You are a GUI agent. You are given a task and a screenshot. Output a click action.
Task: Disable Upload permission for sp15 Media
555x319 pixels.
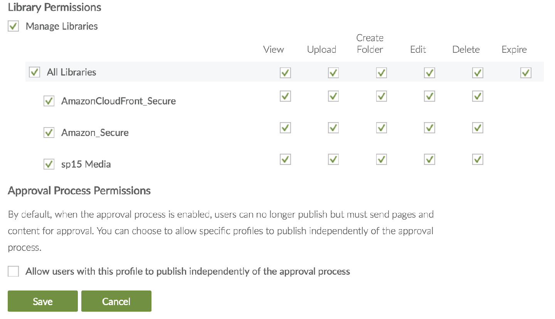(333, 159)
